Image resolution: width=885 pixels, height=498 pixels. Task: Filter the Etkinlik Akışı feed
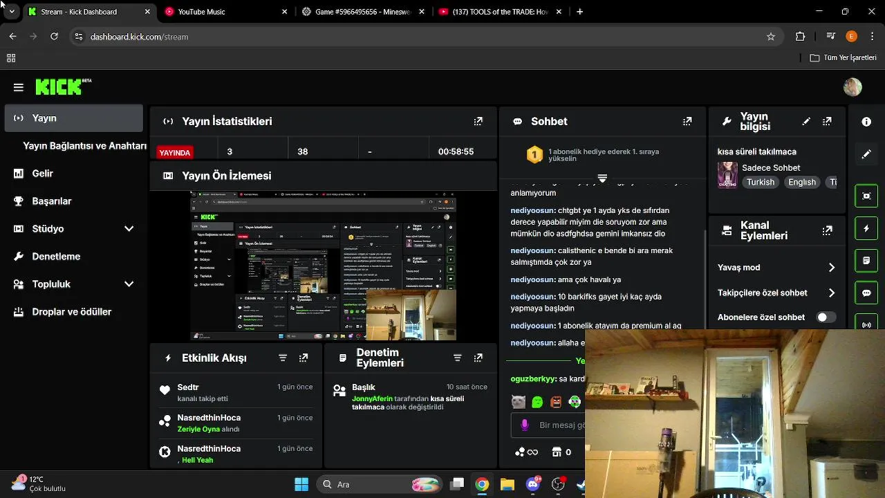click(283, 358)
